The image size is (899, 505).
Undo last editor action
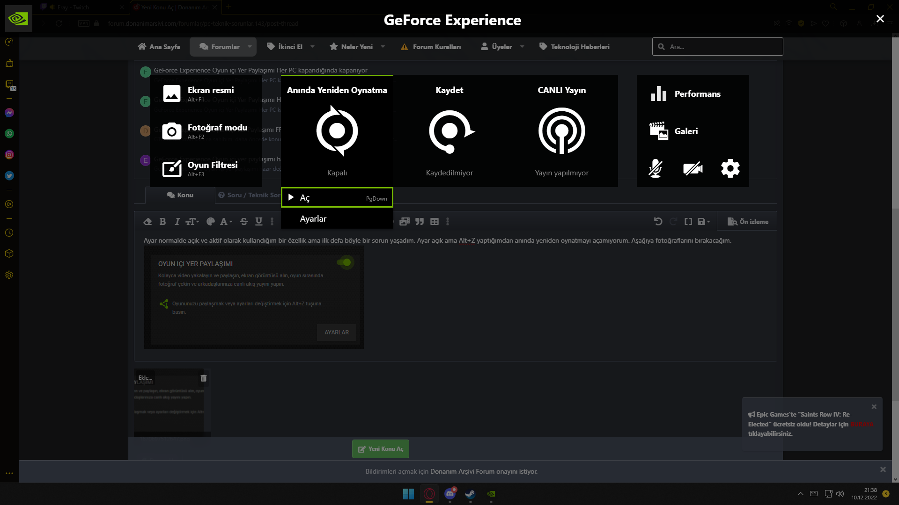(x=658, y=222)
